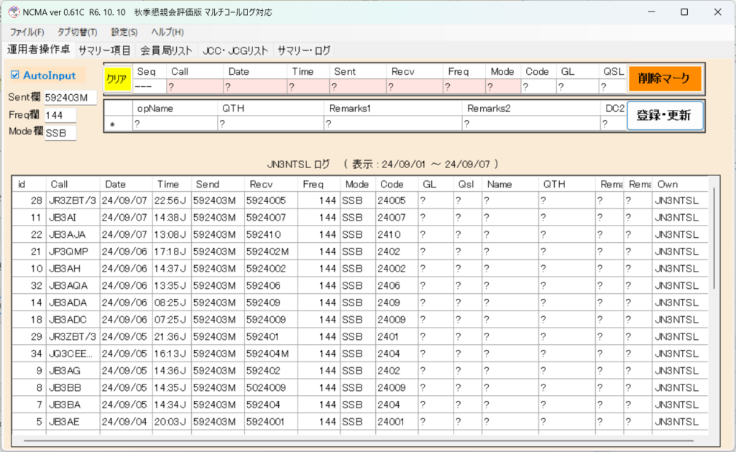Click the orange 削除マーク button
Screen dimensions: 736x452
point(664,78)
